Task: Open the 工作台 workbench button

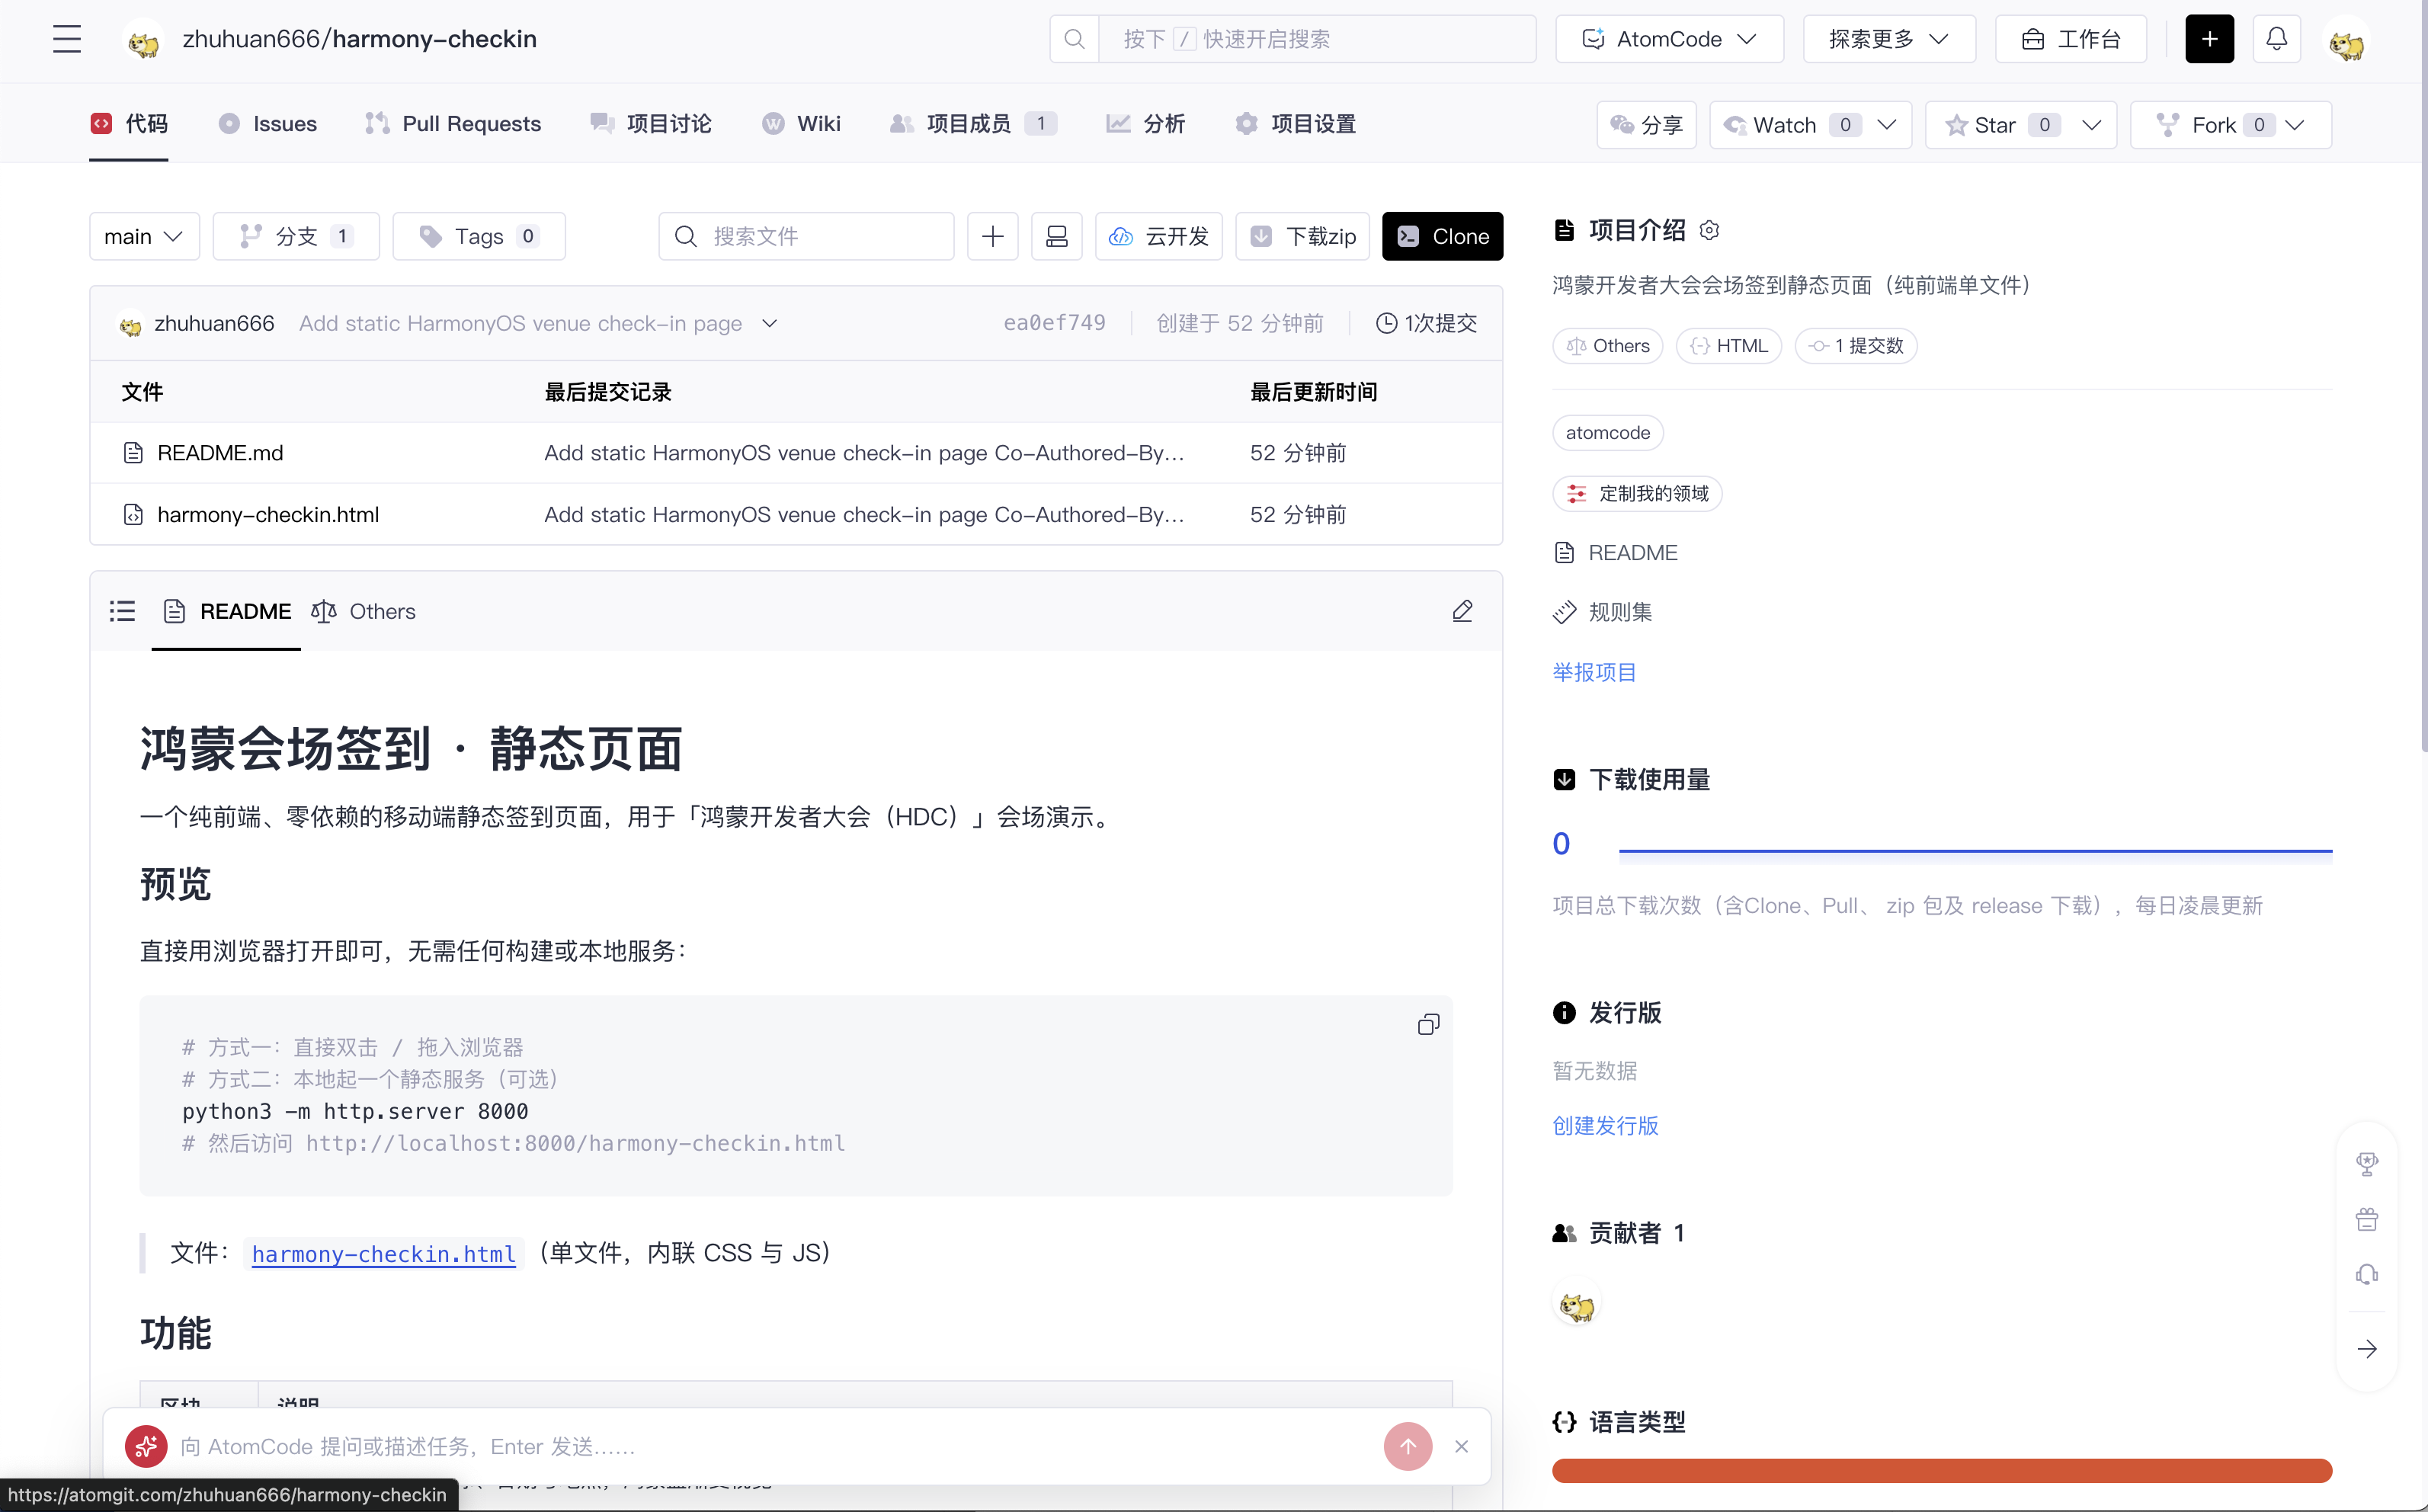Action: pyautogui.click(x=2070, y=39)
